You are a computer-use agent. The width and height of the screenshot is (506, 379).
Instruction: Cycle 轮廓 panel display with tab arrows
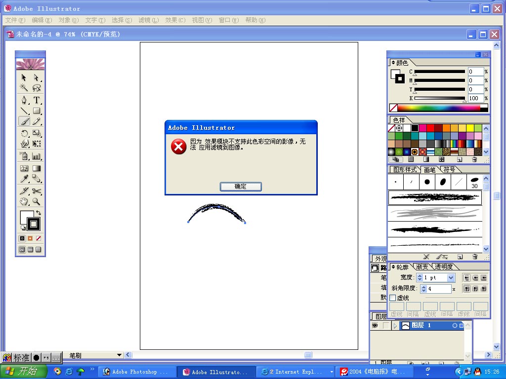coord(393,267)
